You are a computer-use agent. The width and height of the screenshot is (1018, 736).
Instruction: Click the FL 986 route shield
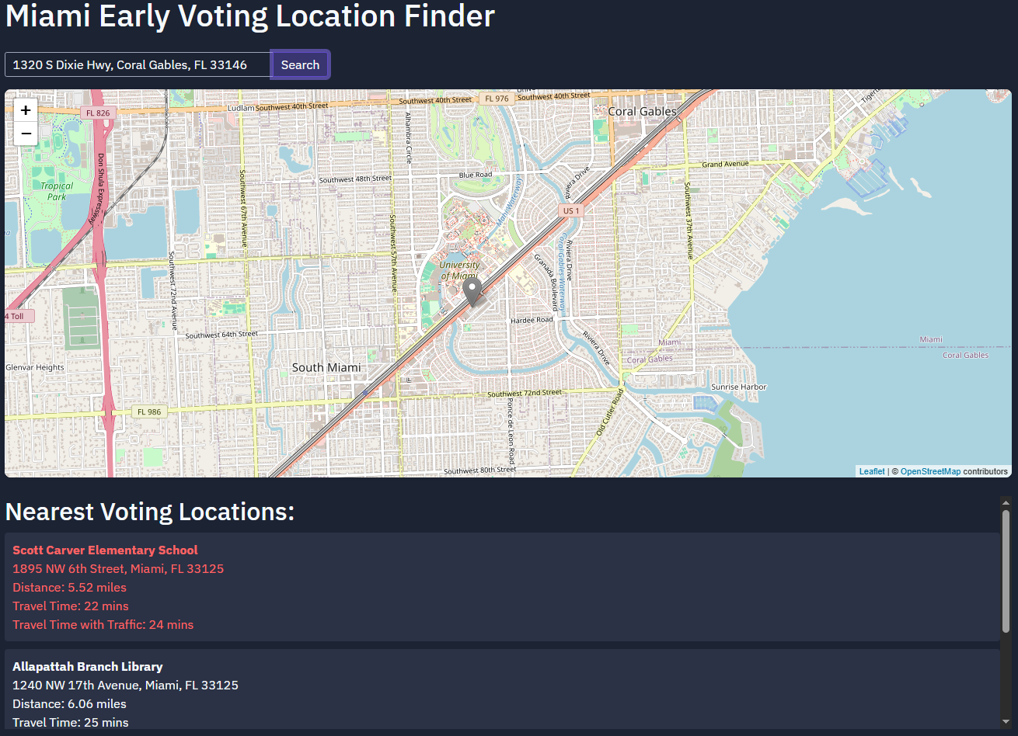pyautogui.click(x=148, y=411)
